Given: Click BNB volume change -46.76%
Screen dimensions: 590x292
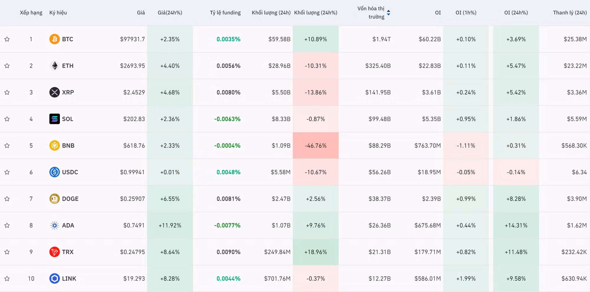Looking at the screenshot, I should coord(316,145).
